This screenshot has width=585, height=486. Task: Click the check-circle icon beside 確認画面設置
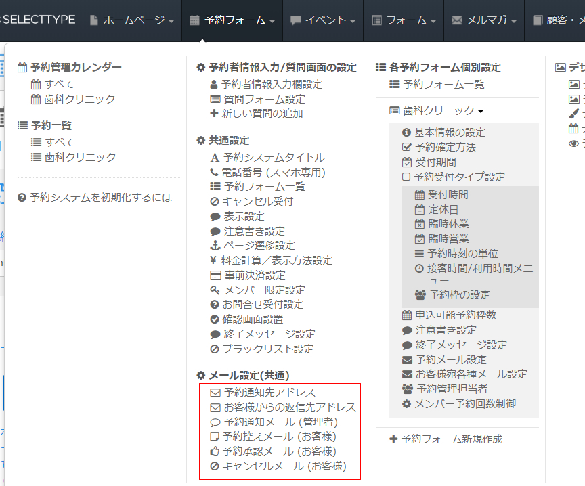click(x=215, y=319)
